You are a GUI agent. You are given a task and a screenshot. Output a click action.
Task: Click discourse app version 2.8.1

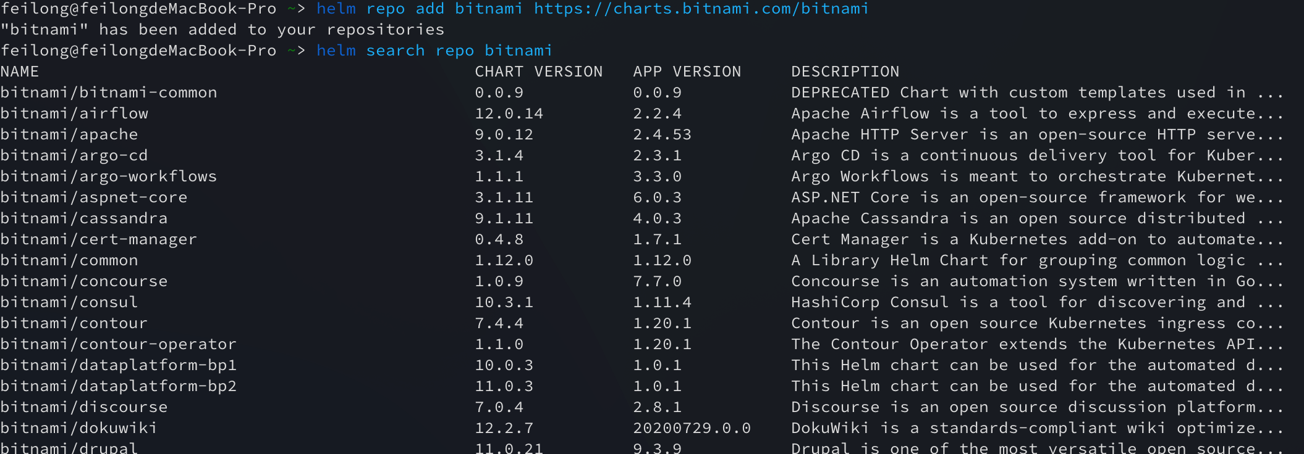point(658,407)
